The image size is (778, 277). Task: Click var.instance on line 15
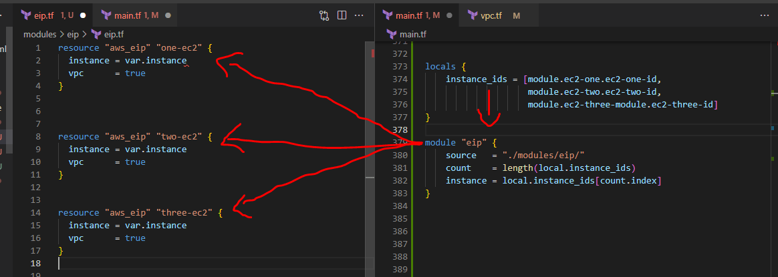tap(156, 226)
